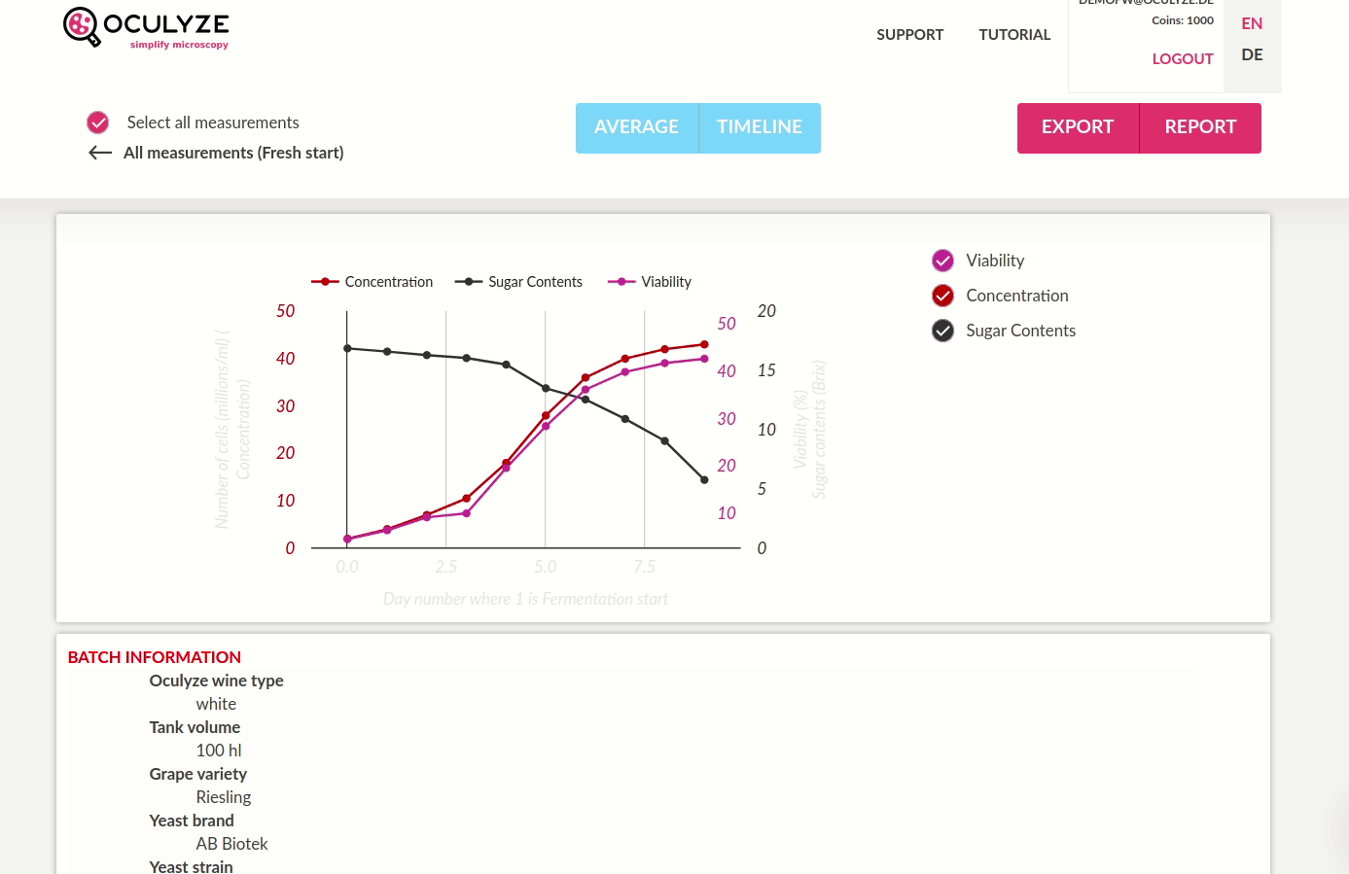Viewport: 1349px width, 874px height.
Task: Click the back arrow beside All measurements
Action: point(100,153)
